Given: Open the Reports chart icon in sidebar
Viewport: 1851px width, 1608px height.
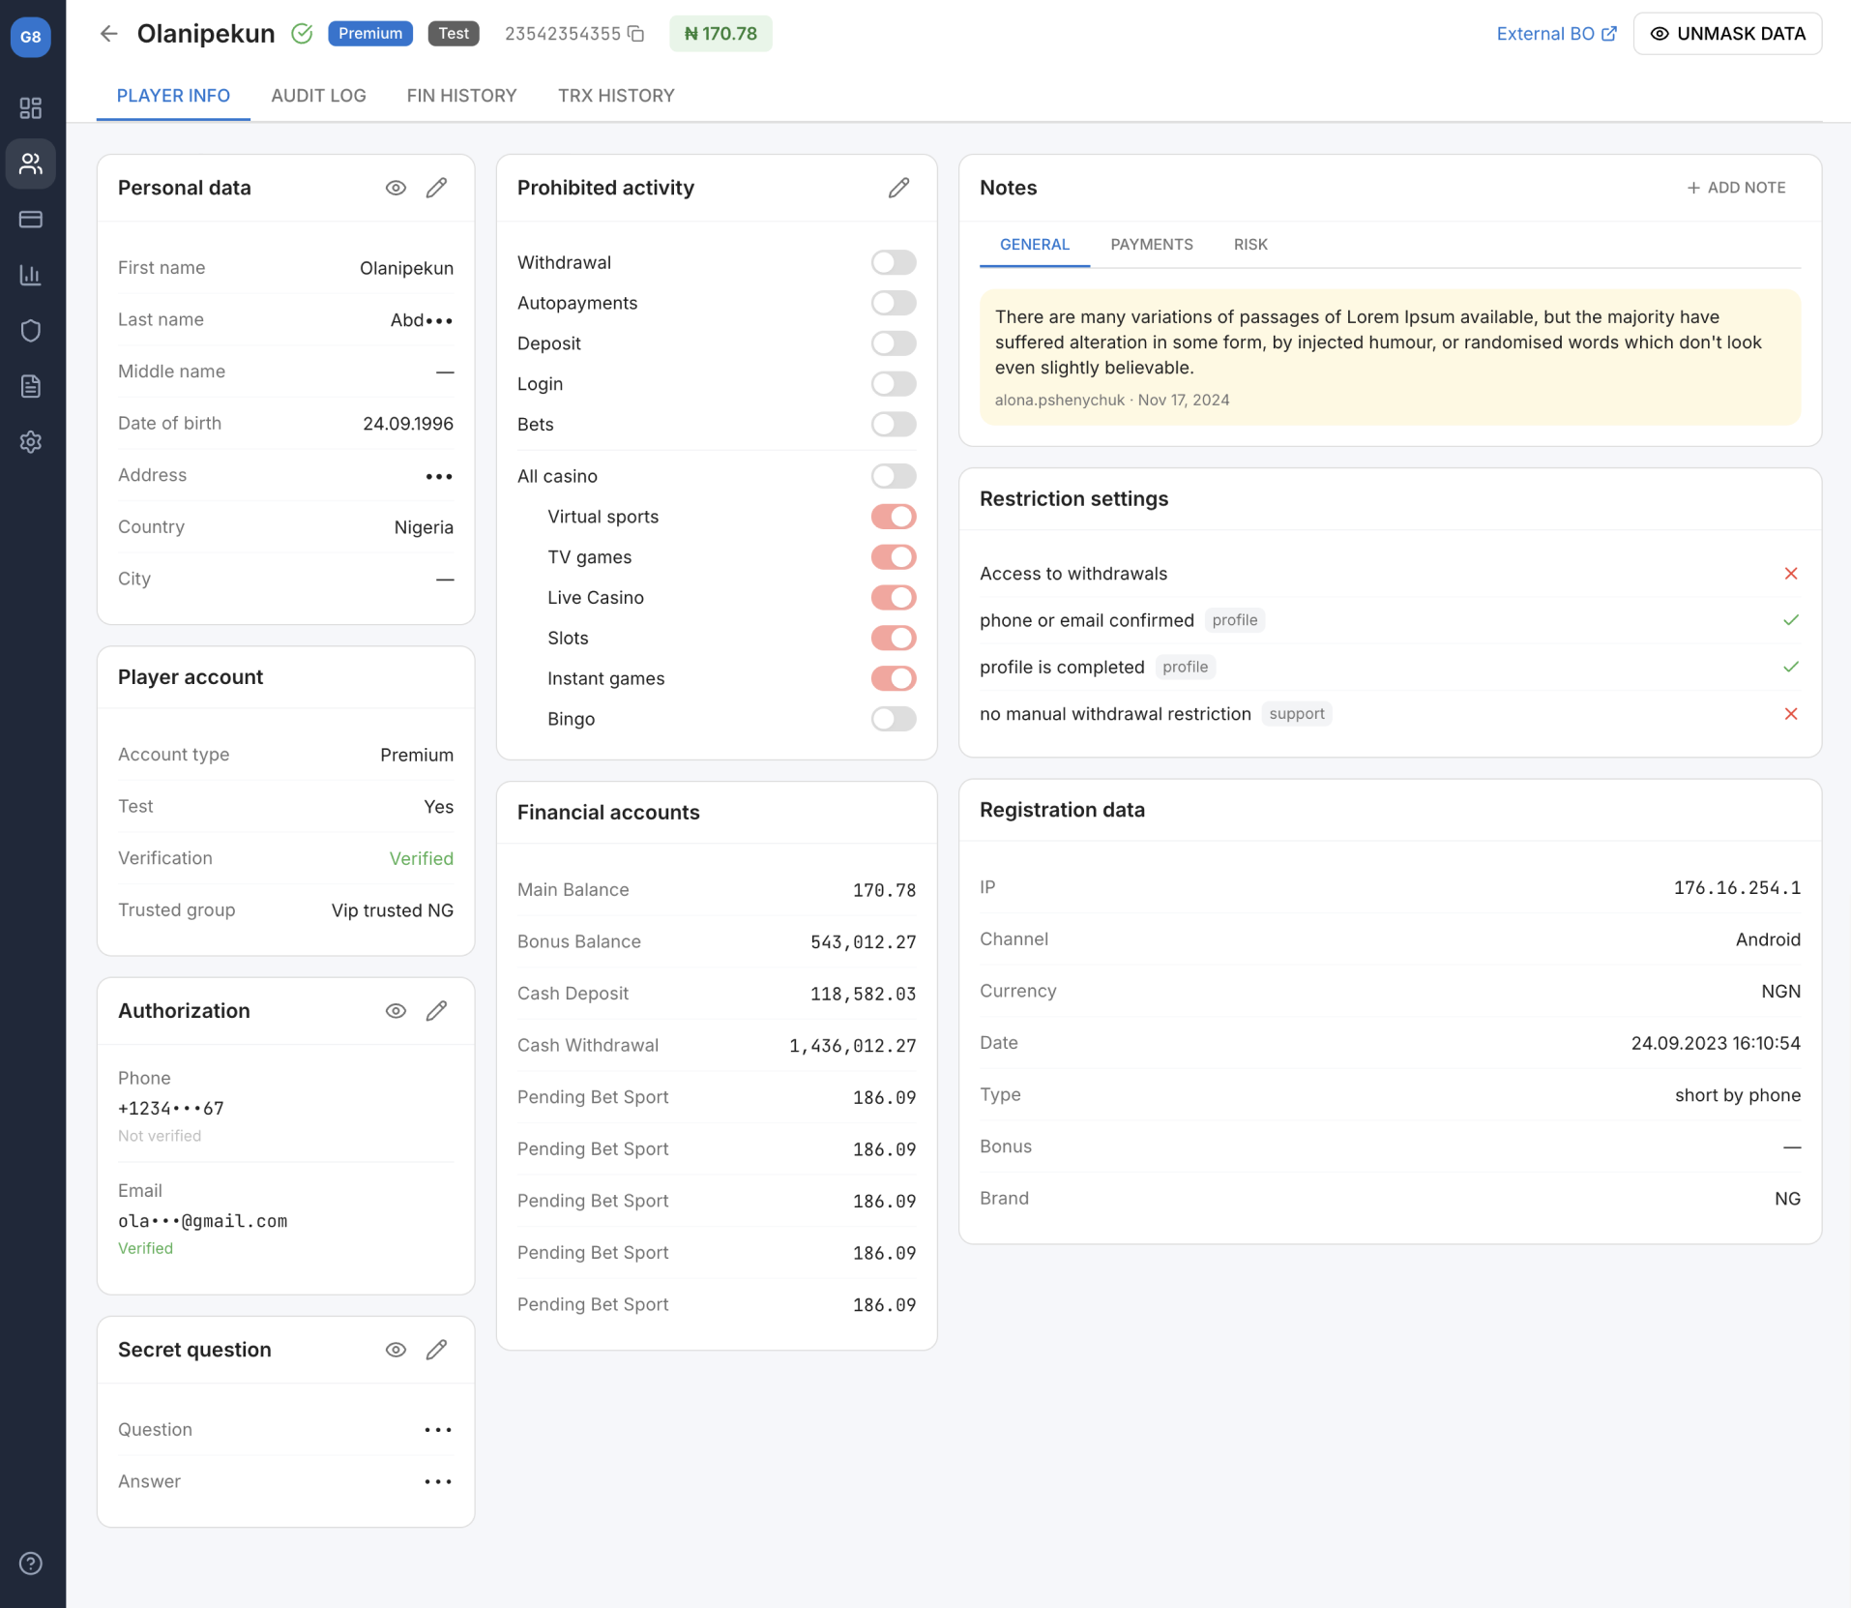Looking at the screenshot, I should click(31, 275).
